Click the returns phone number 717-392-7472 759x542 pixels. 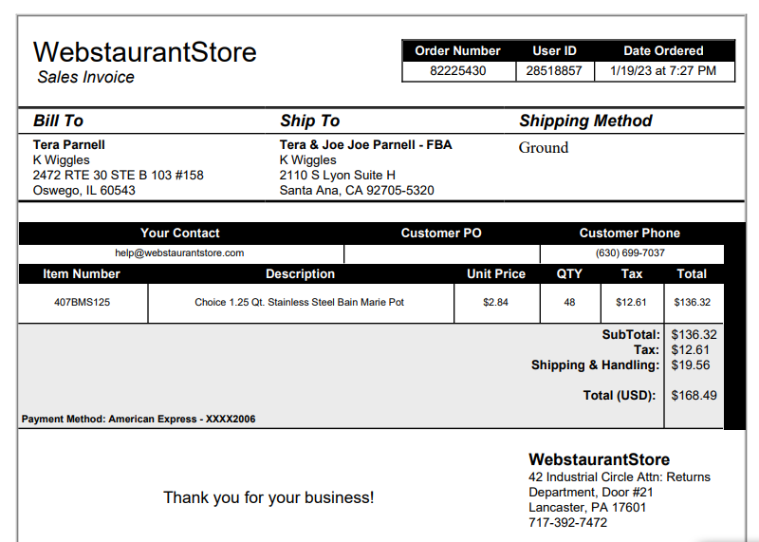pyautogui.click(x=567, y=523)
